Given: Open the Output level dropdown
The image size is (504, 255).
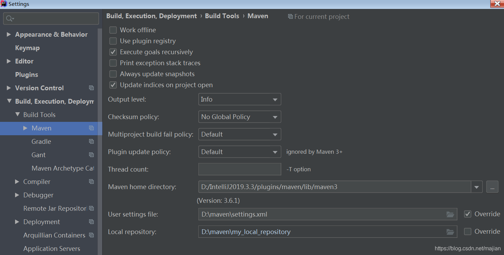Looking at the screenshot, I should click(240, 99).
